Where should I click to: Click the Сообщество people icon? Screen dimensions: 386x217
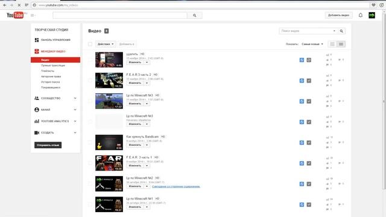(x=37, y=98)
